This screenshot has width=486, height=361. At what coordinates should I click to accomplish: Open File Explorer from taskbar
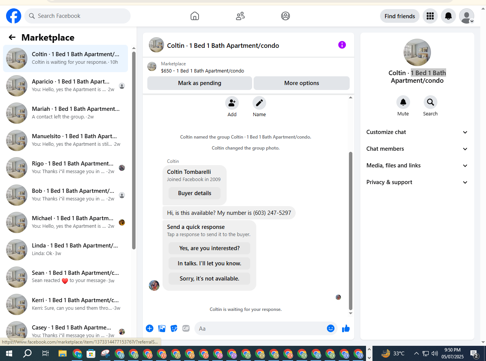click(x=63, y=354)
